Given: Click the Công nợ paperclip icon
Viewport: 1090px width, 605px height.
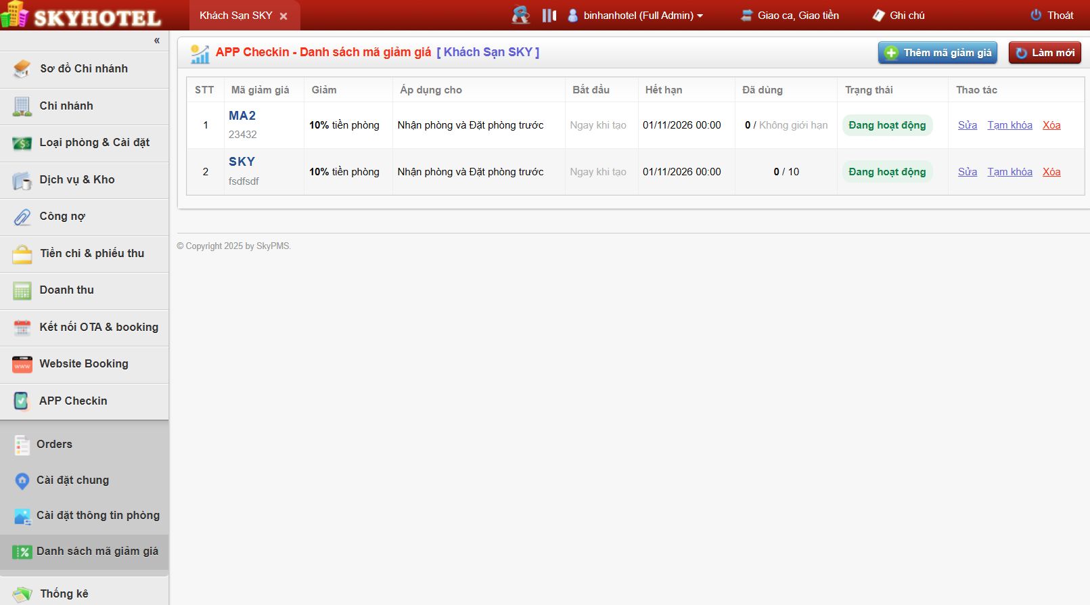Looking at the screenshot, I should coord(22,217).
